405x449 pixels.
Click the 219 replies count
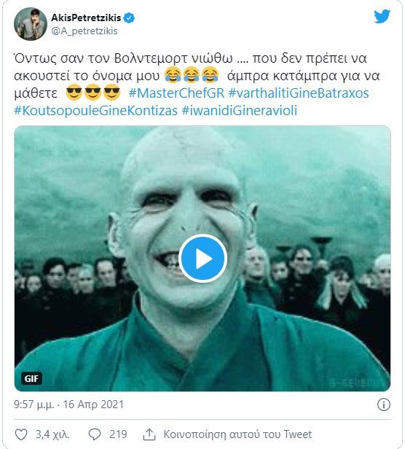point(118,434)
